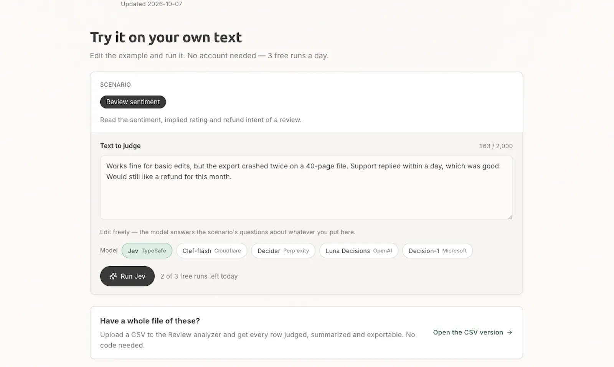Select Luna Decisions OpenAI model
Viewport: 614px width, 367px height.
[359, 251]
